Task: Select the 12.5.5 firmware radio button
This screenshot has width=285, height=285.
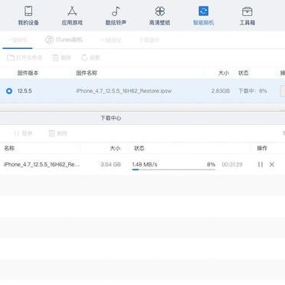Action: tap(9, 91)
